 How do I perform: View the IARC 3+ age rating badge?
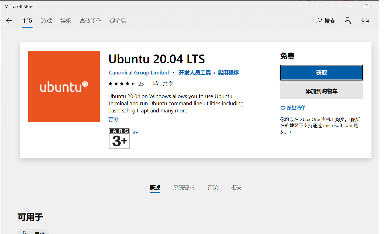pos(119,139)
